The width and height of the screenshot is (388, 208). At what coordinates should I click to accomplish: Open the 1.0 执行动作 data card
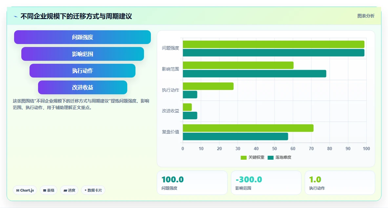340,183
